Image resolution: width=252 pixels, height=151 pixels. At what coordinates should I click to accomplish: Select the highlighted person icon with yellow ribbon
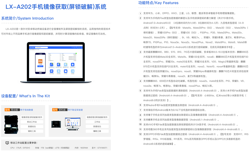tap(52, 65)
